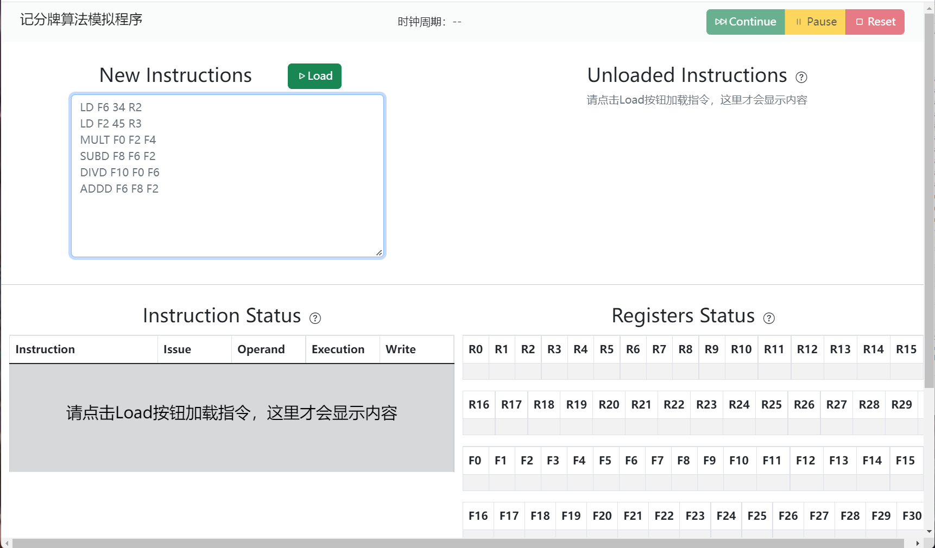The height and width of the screenshot is (548, 935).
Task: Select the Issue column header
Action: (194, 349)
